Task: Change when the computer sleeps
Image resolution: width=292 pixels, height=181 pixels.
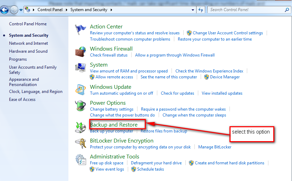Action: click(194, 115)
